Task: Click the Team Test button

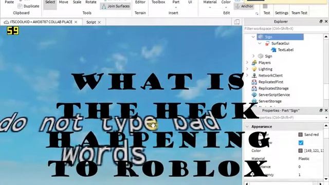Action: 299,13
